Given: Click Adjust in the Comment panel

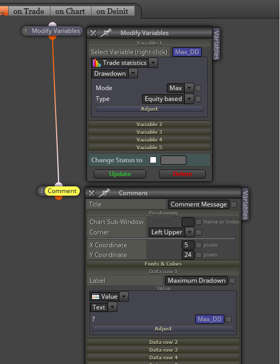Looking at the screenshot, I should click(x=163, y=328).
